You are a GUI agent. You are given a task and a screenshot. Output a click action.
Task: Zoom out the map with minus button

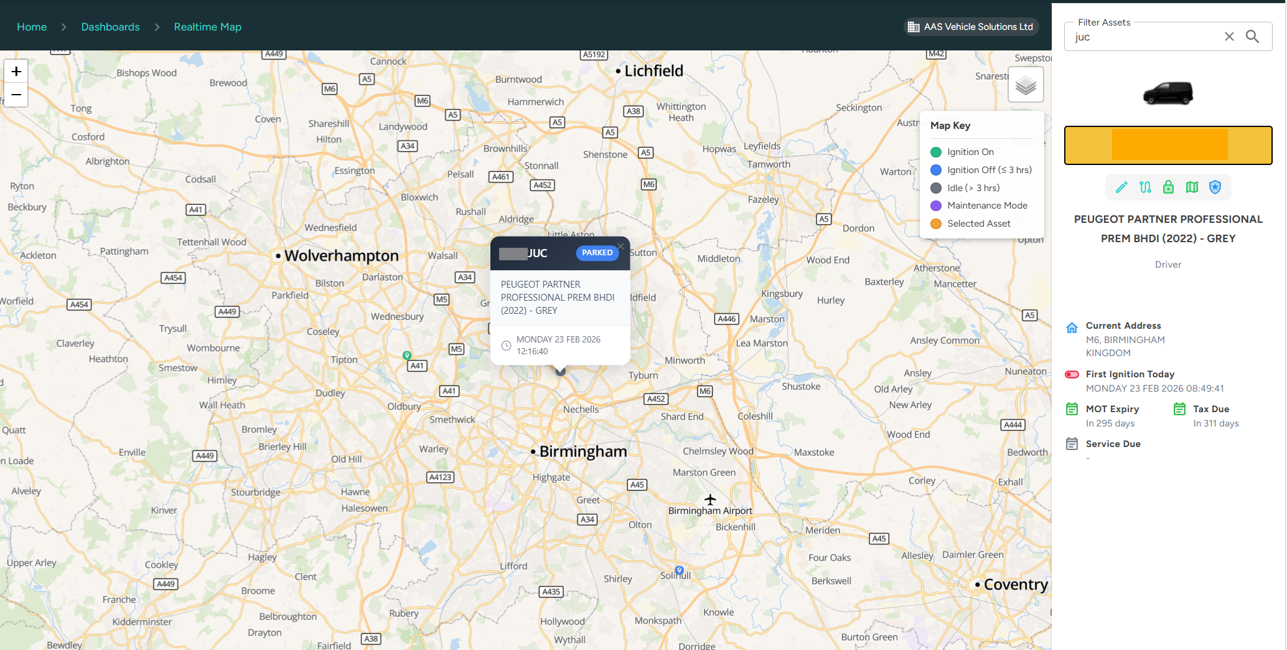16,95
